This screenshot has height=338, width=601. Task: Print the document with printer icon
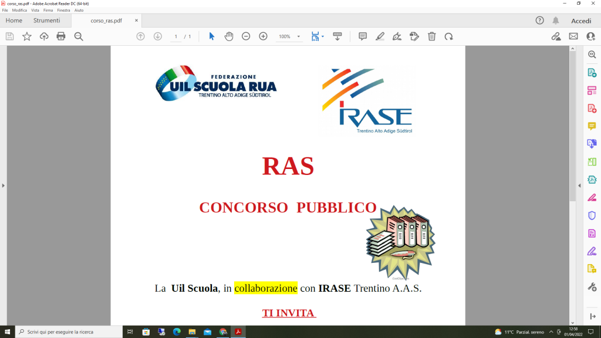61,36
